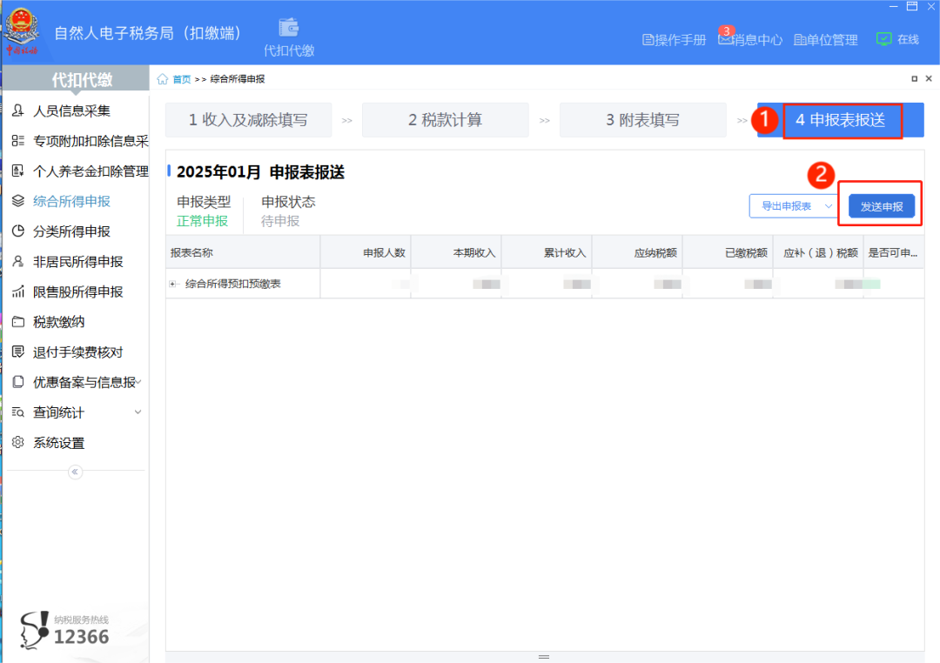940x663 pixels.
Task: Maximize the application window
Action: 912,6
